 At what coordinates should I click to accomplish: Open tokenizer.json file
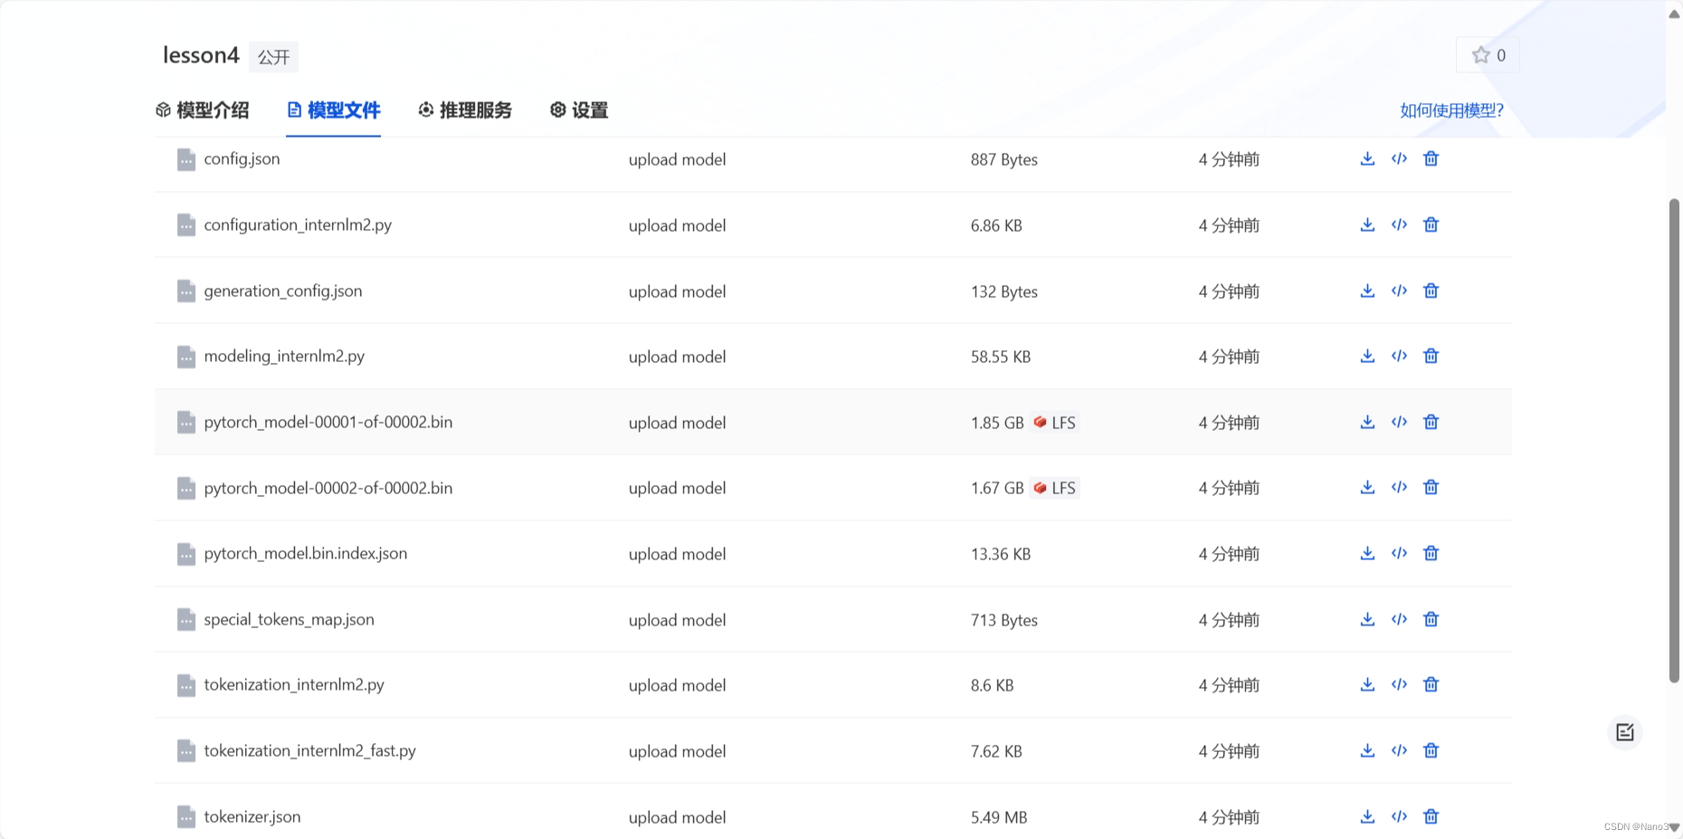252,817
